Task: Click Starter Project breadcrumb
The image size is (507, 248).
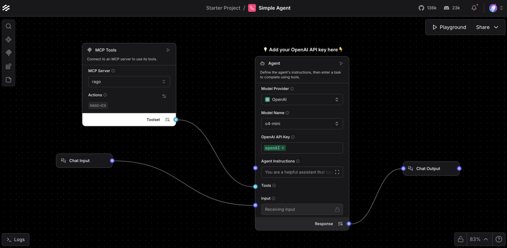Action: (x=223, y=8)
